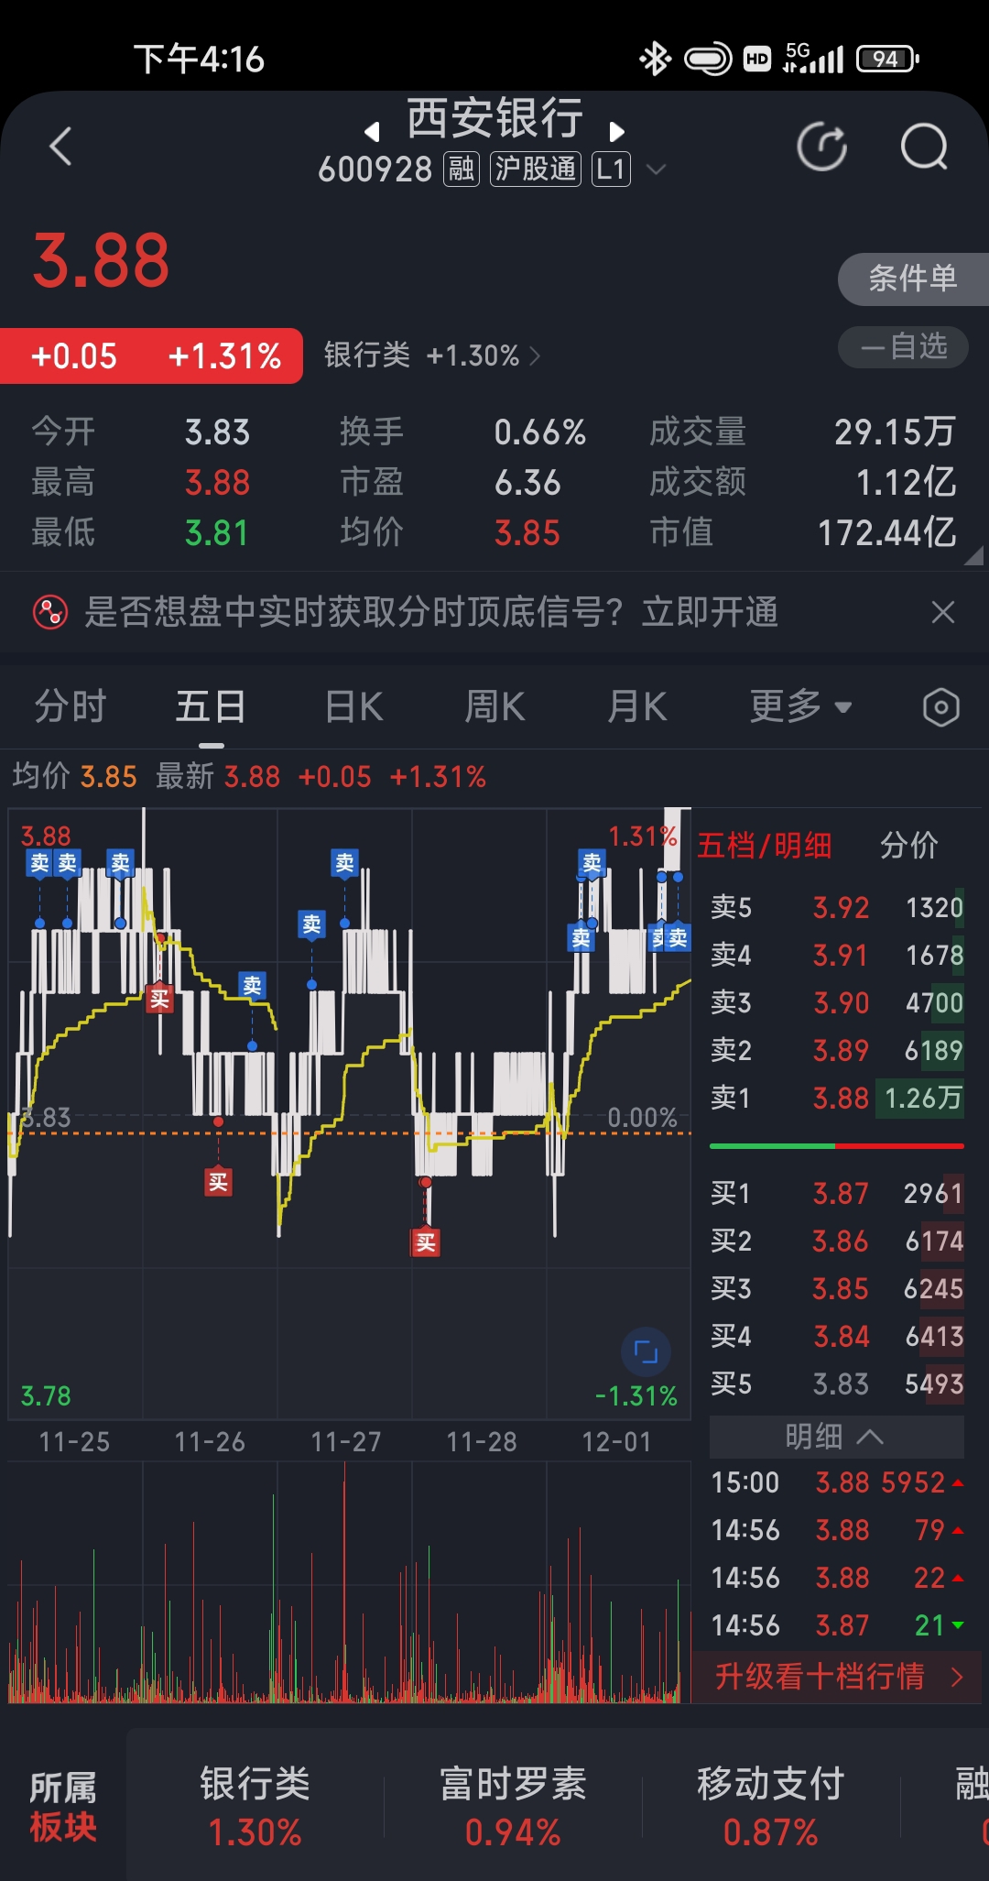This screenshot has width=989, height=1881.
Task: Collapse the 明细 detail list
Action: tap(836, 1437)
